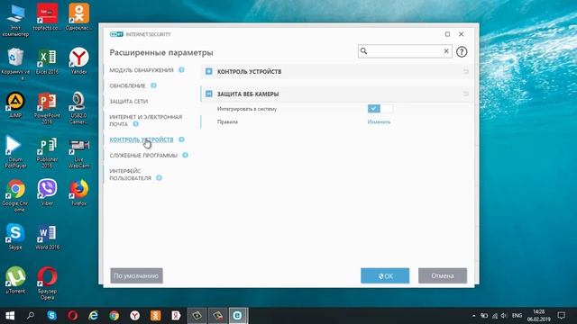
Task: Clear the search field with X
Action: tap(446, 51)
